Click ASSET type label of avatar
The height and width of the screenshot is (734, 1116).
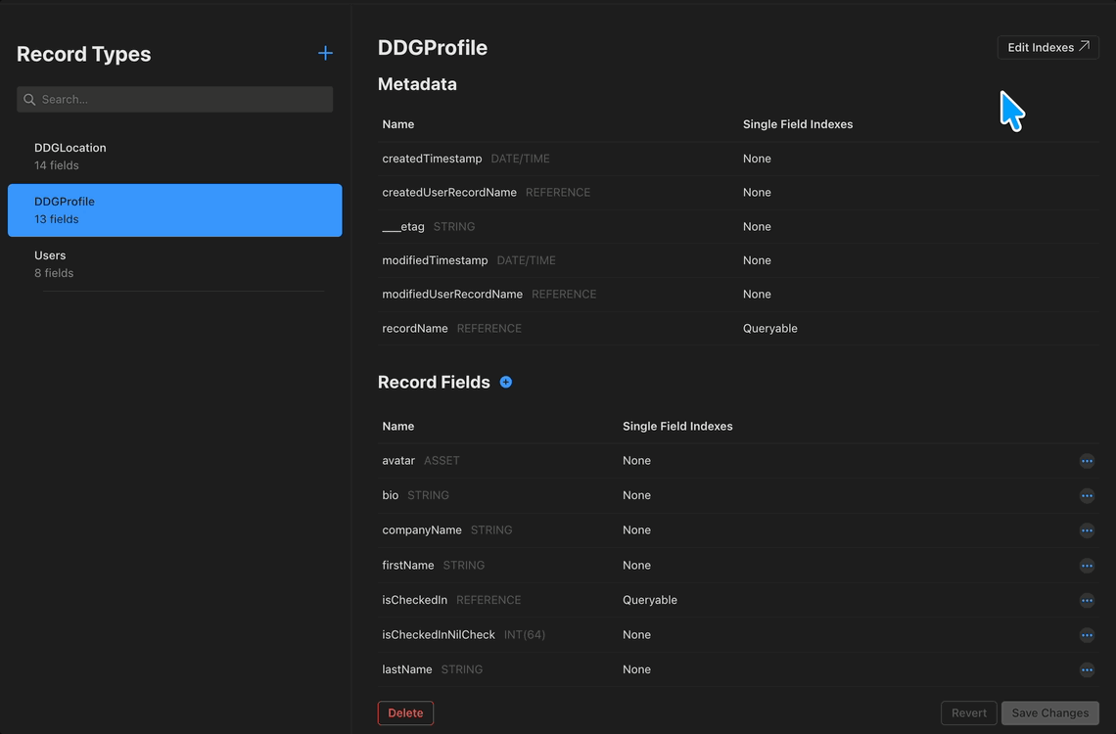coord(442,461)
